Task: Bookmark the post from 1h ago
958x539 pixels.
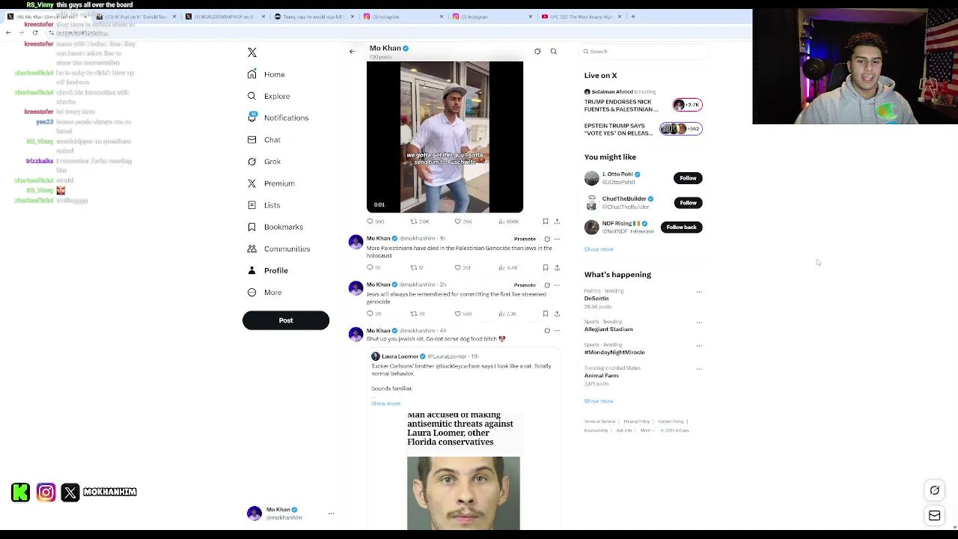Action: [x=546, y=267]
